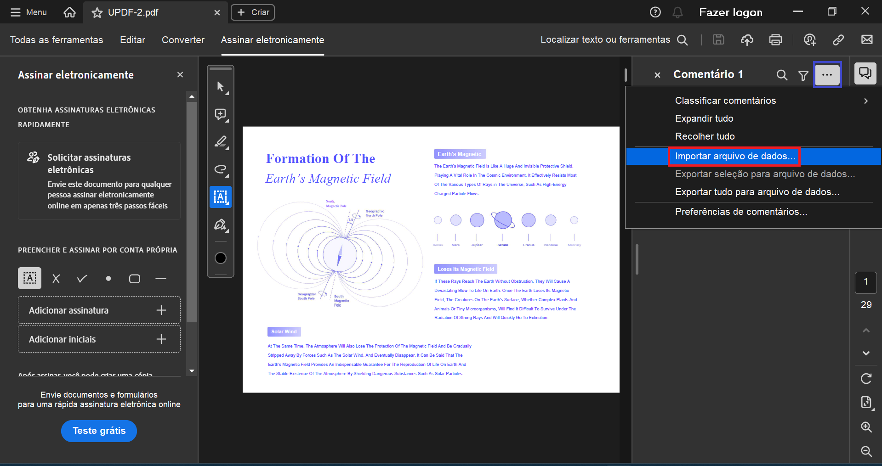
Task: Search comments with magnifier icon
Action: pos(782,75)
